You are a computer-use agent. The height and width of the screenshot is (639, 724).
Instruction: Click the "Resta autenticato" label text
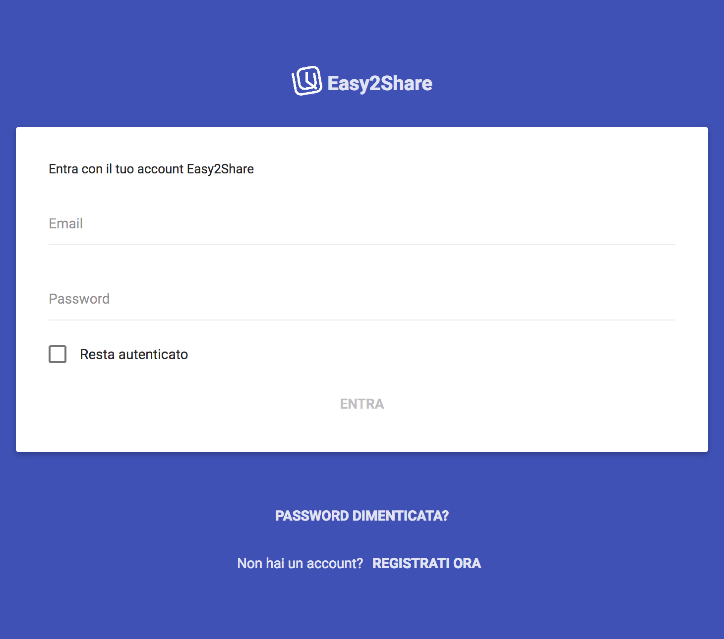point(134,355)
